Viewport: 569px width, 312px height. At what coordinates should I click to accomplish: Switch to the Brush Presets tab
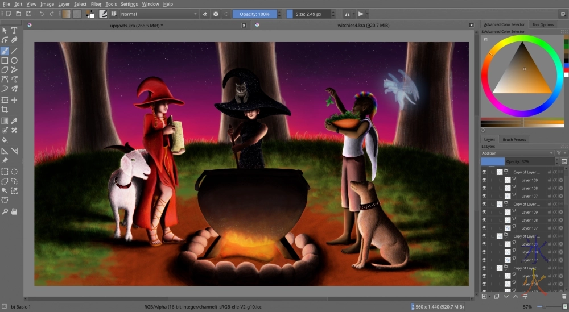[x=514, y=139]
